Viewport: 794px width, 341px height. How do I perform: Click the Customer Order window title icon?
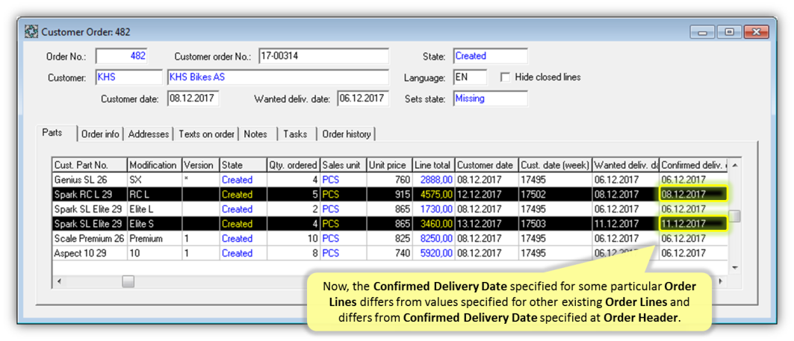[31, 32]
